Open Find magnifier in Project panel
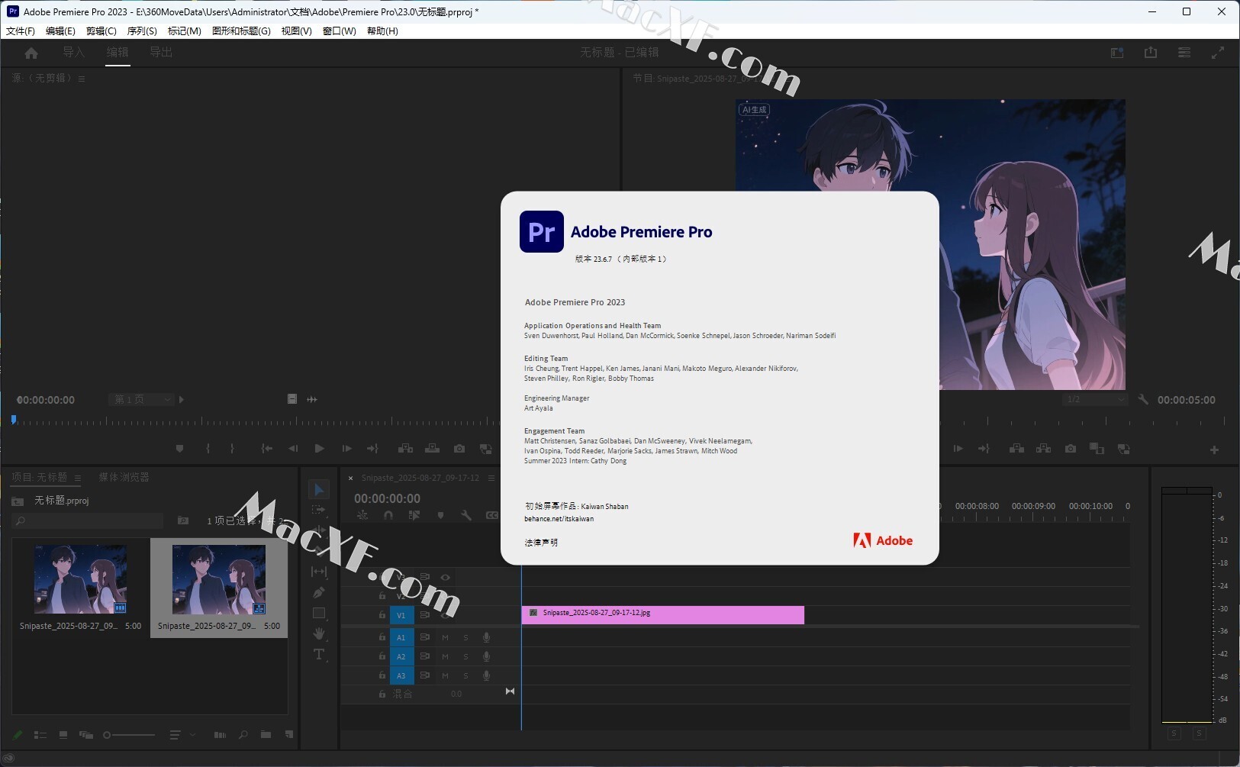The image size is (1240, 767). [x=243, y=735]
